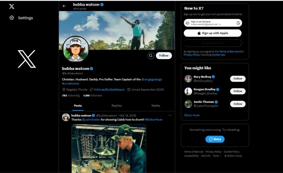Click Rory McIlroy's avatar
Image resolution: width=283 pixels, height=173 pixels.
[x=188, y=79]
